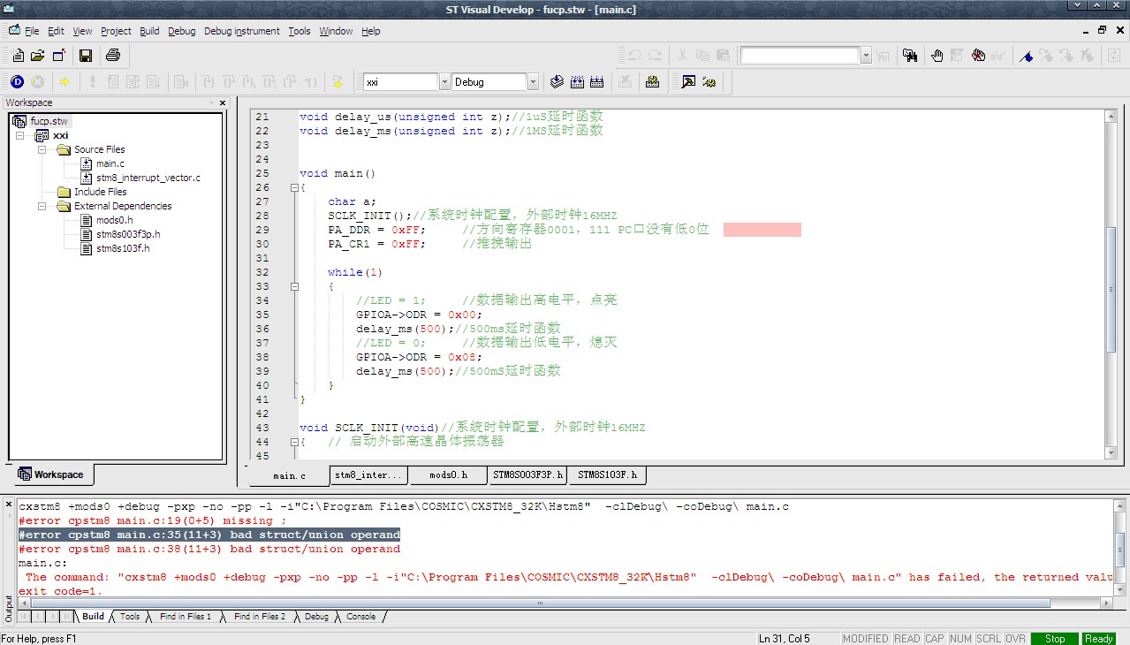
Task: Click the Paste toolbar icon
Action: click(x=723, y=56)
